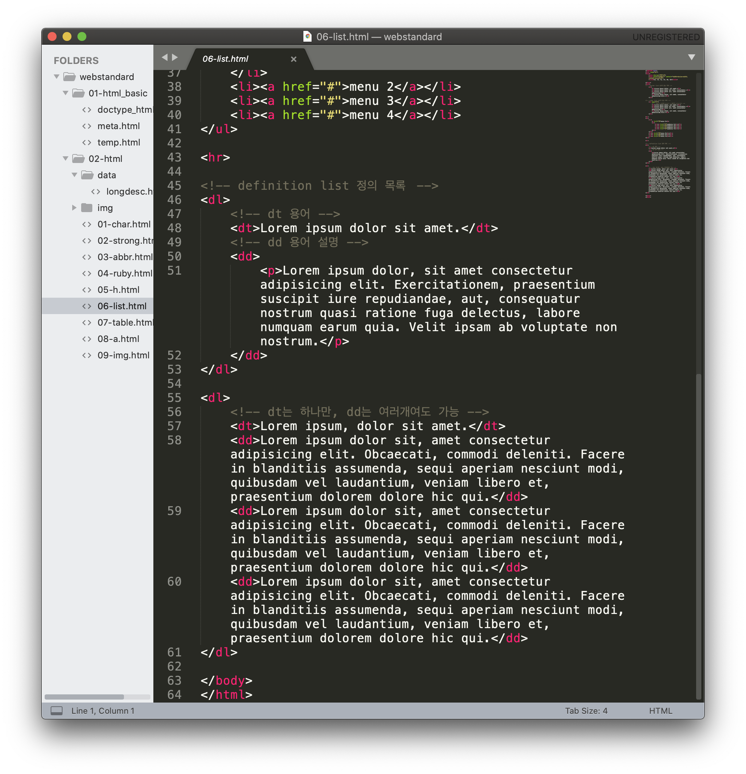Select 09-img.html in folder tree
Image resolution: width=746 pixels, height=774 pixels.
[123, 355]
